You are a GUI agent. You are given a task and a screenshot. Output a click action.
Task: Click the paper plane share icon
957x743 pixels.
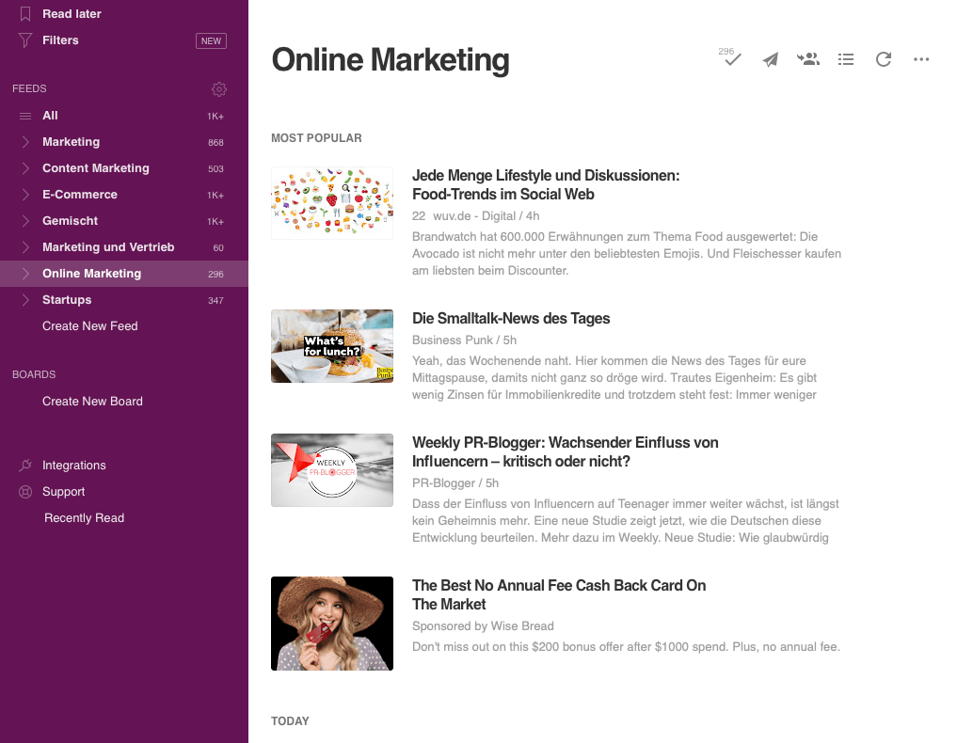[771, 59]
